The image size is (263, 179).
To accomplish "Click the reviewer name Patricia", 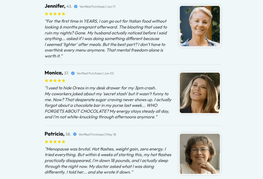I will pos(54,134).
